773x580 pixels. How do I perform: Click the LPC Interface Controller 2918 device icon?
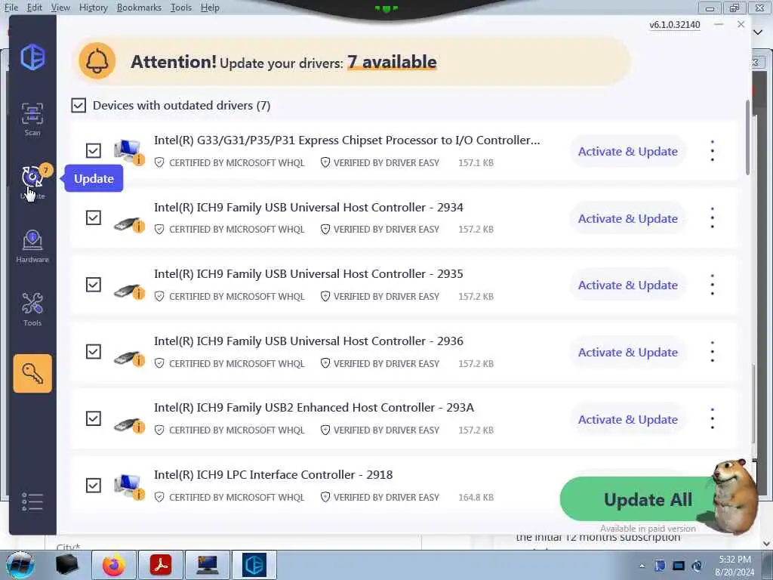(129, 486)
